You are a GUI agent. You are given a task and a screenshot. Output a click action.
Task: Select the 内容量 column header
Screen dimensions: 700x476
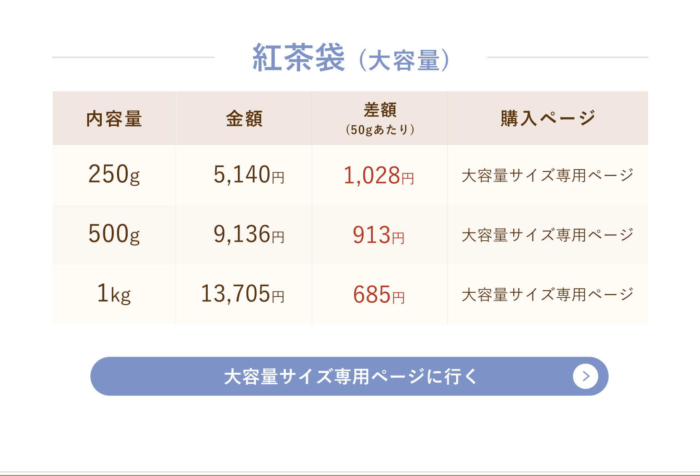[x=114, y=118]
